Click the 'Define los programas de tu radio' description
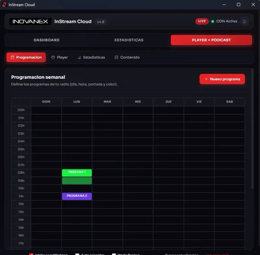 point(64,84)
